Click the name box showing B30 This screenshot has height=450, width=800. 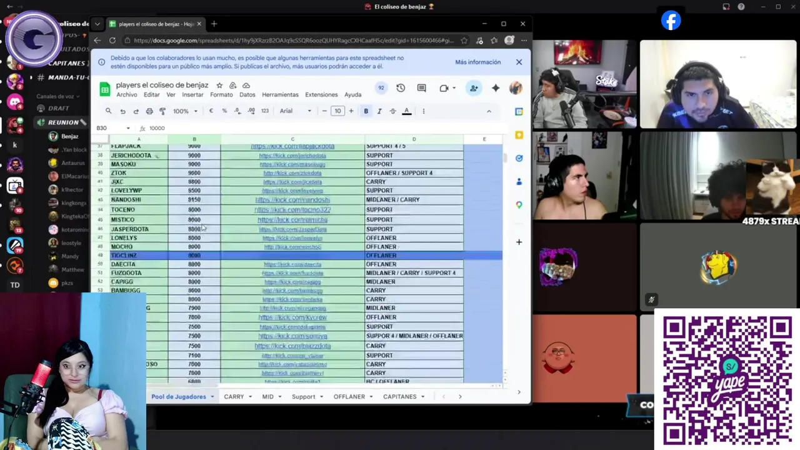pyautogui.click(x=113, y=128)
